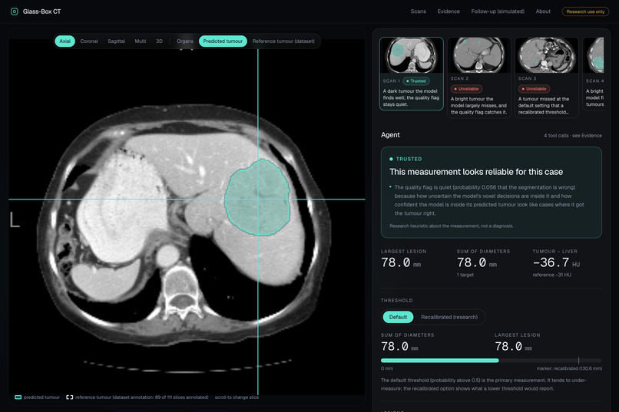The width and height of the screenshot is (619, 412).
Task: Switch to Sagittal view
Action: coord(116,41)
